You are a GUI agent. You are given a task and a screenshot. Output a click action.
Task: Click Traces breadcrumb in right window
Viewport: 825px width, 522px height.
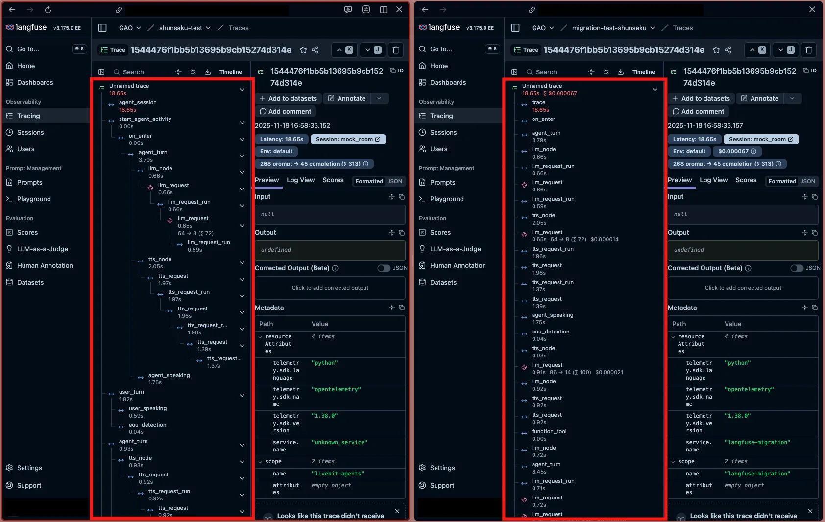click(x=682, y=28)
